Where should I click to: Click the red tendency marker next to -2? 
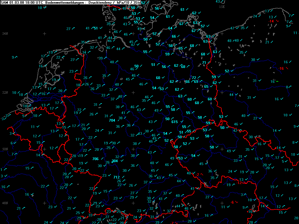click(x=202, y=174)
